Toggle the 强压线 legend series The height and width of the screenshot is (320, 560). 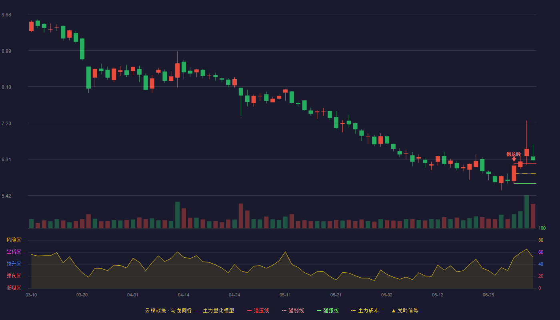click(x=258, y=310)
